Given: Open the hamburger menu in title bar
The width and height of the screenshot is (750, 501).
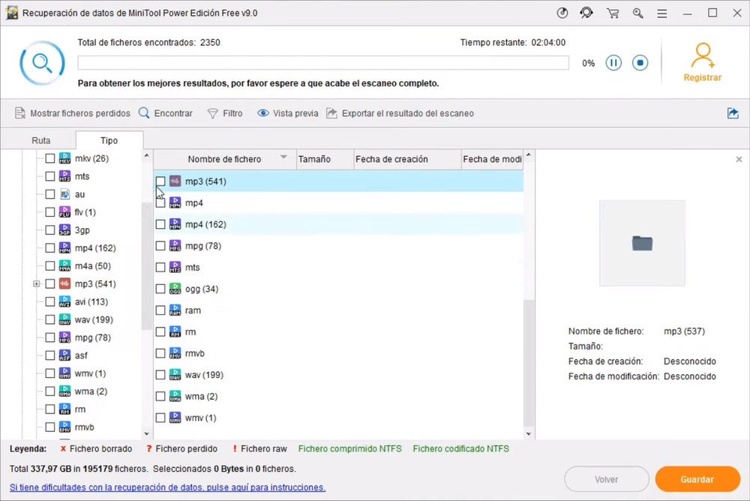Looking at the screenshot, I should click(x=662, y=13).
